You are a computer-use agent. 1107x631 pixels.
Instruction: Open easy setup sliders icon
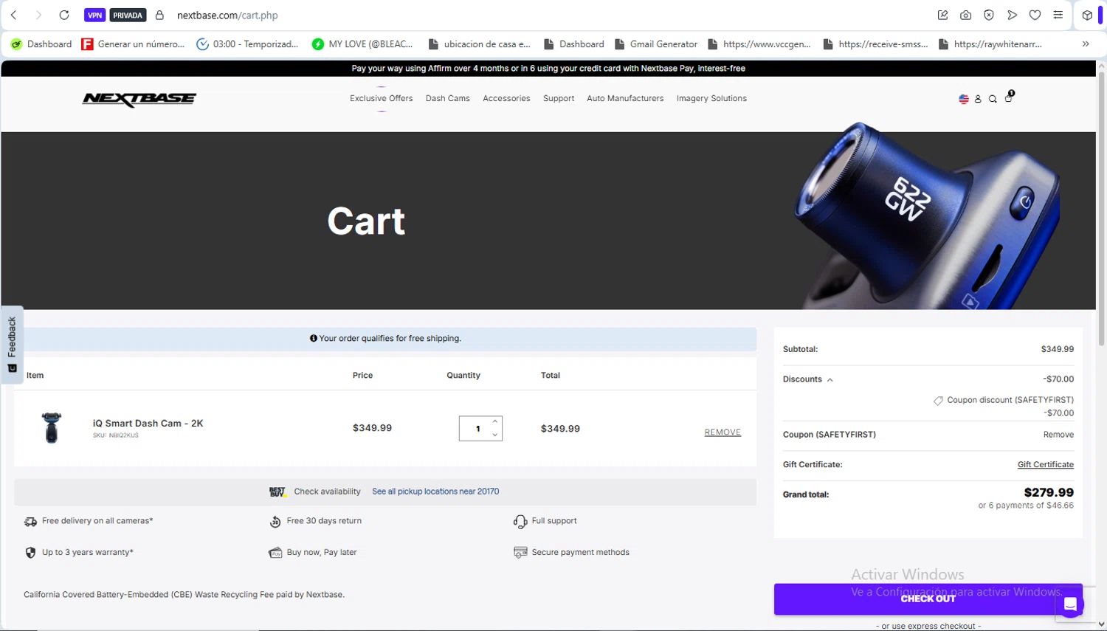click(1058, 15)
